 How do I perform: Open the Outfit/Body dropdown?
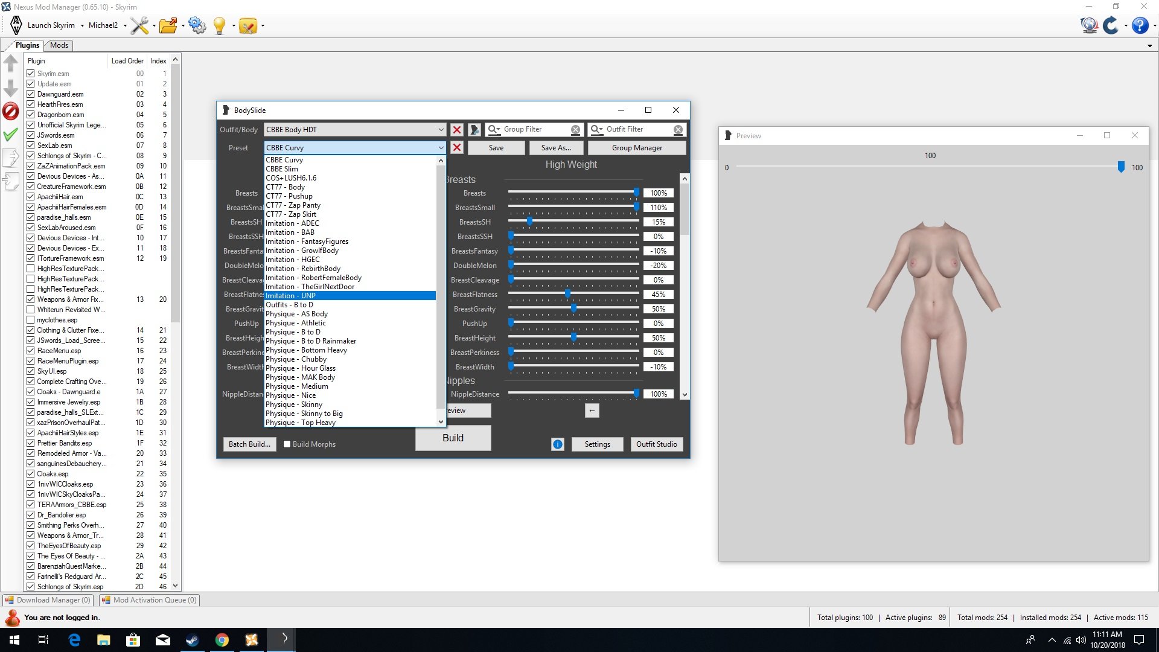click(x=355, y=130)
